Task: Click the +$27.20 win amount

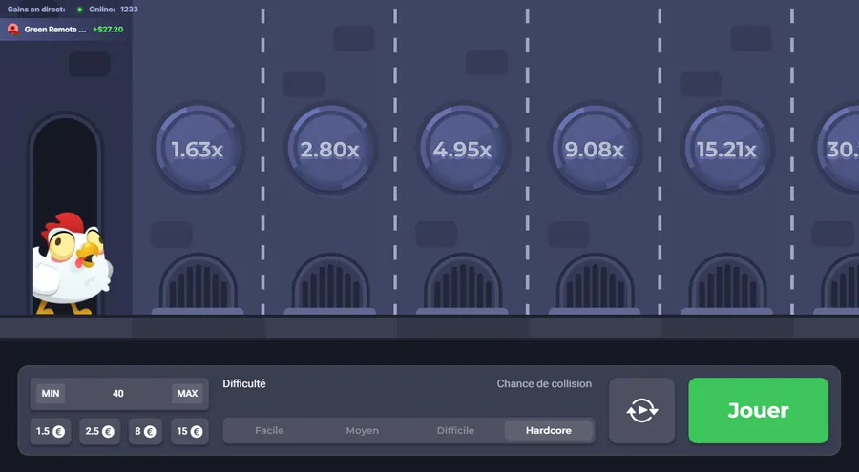Action: point(108,29)
